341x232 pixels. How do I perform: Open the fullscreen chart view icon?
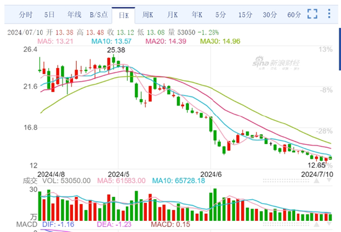312,14
